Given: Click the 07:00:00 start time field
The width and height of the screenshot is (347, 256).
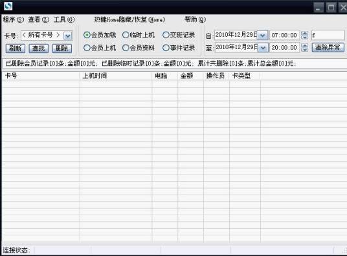Looking at the screenshot, I should (284, 35).
